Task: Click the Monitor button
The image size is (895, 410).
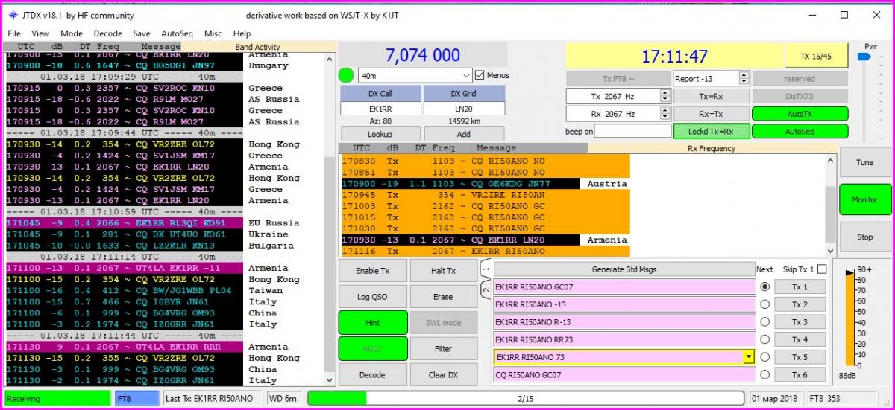Action: point(864,199)
